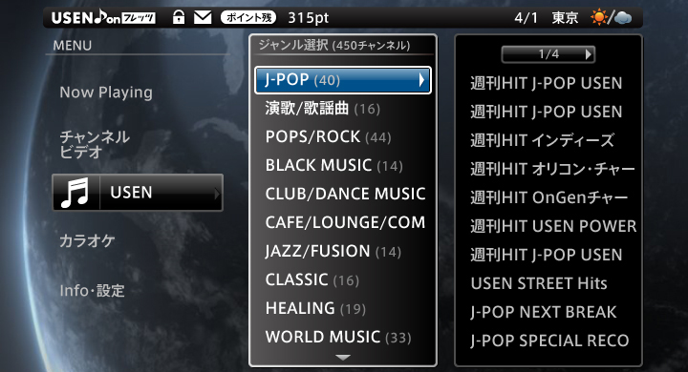Viewport: 688px width, 372px height.
Task: Choose the 週刊HIT インディーズ channel
Action: point(542,140)
